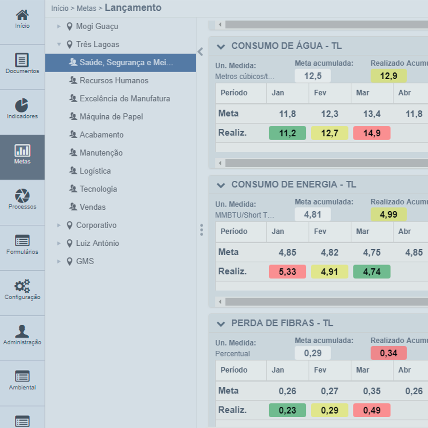This screenshot has height=428, width=428.
Task: Click the people icon beside Manutenção
Action: click(x=73, y=152)
